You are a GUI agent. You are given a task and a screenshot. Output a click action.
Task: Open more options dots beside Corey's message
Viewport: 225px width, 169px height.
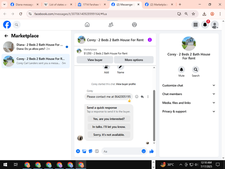[148, 96]
